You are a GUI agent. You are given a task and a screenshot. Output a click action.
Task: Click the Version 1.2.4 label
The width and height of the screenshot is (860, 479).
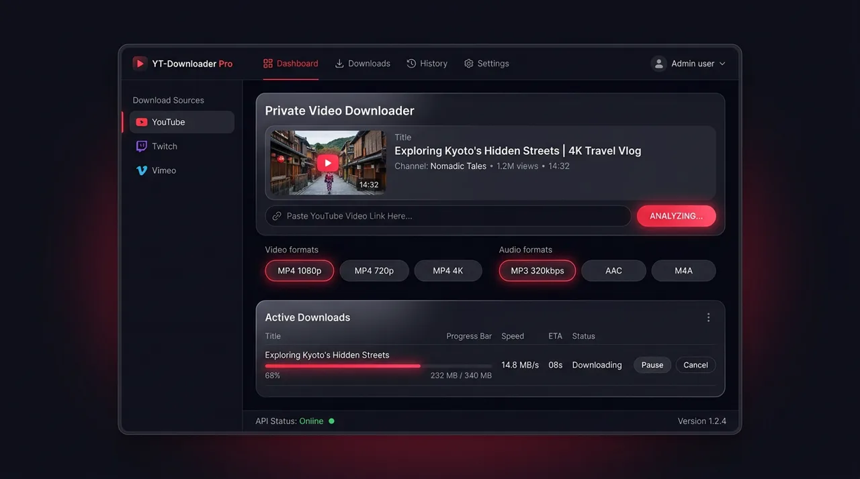[x=702, y=421]
